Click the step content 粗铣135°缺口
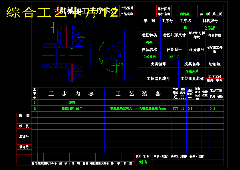Image resolution: width=240 pixels, height=170 pixels. [72, 108]
